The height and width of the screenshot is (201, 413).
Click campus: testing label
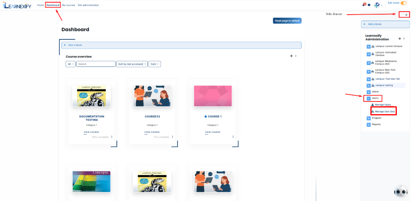(x=384, y=85)
